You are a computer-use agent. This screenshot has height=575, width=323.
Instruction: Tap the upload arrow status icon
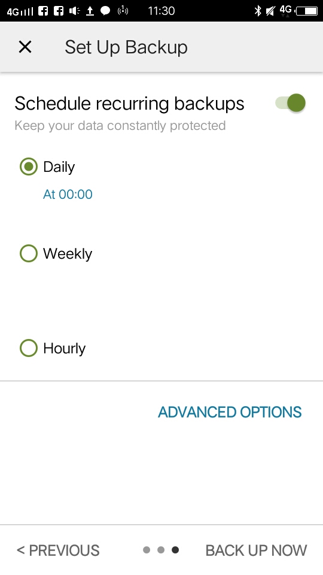click(x=90, y=11)
